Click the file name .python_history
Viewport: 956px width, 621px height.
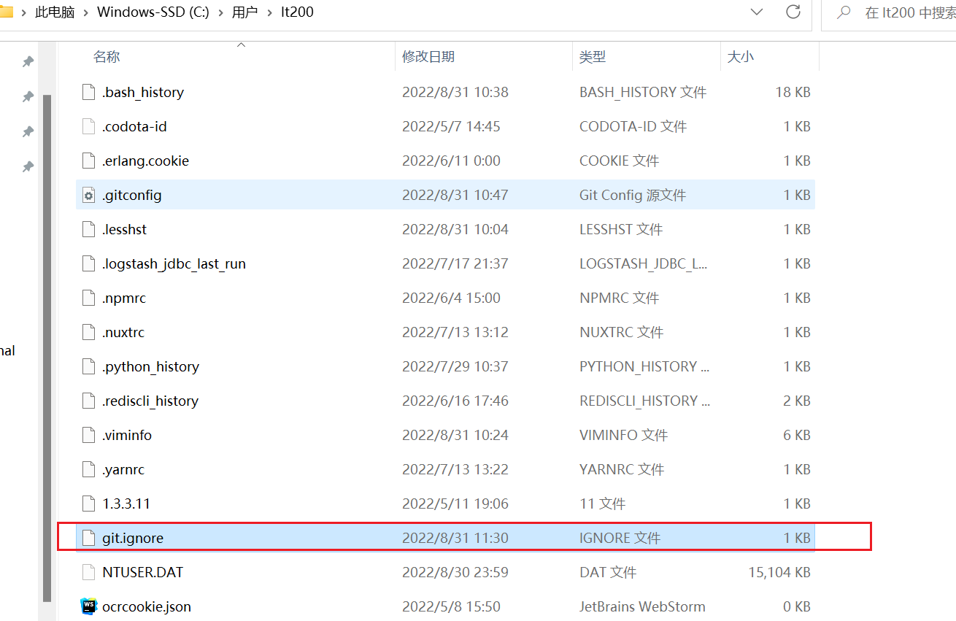tap(150, 367)
